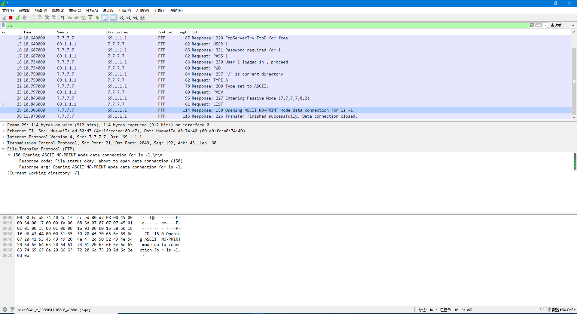Sort packets by the Source column header
The height and width of the screenshot is (314, 577).
coord(81,32)
